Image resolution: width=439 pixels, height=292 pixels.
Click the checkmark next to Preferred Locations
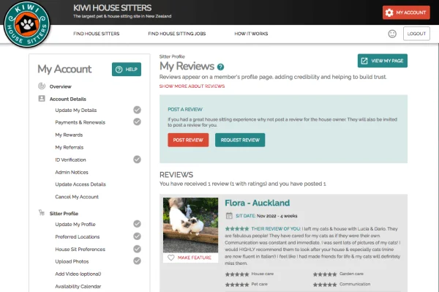click(137, 236)
